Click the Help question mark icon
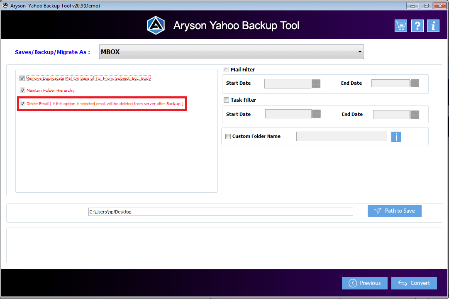 [x=417, y=25]
